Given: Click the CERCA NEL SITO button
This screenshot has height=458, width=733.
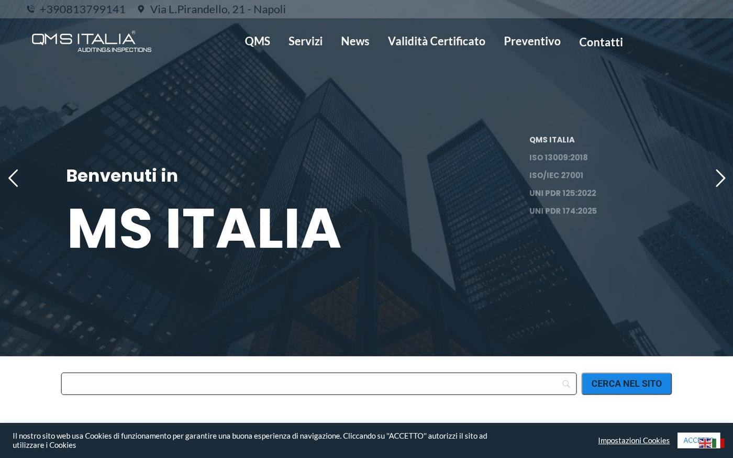Looking at the screenshot, I should click(627, 384).
